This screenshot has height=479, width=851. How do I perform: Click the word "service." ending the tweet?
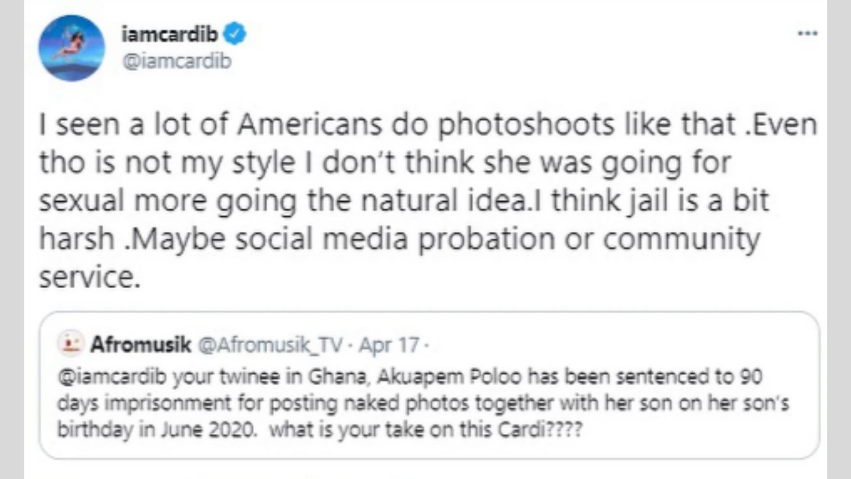click(x=90, y=278)
